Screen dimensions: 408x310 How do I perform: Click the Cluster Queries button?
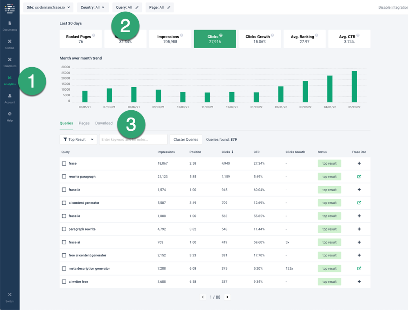click(186, 139)
